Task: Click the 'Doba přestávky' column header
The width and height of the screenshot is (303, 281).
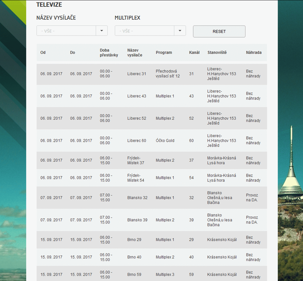Action: coord(109,52)
